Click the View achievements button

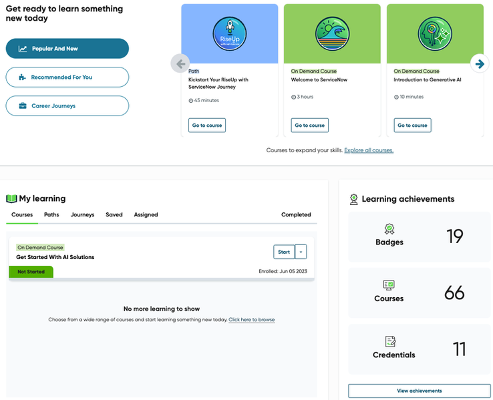[419, 391]
